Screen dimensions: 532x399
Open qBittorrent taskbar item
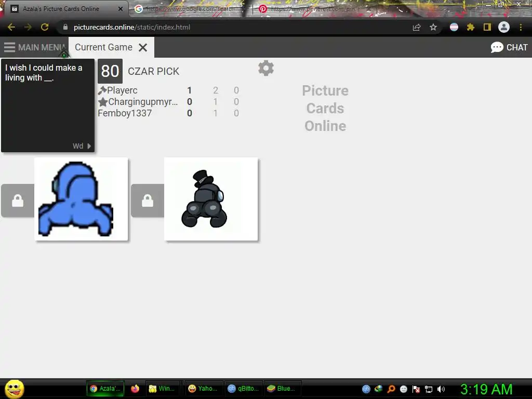click(x=243, y=389)
